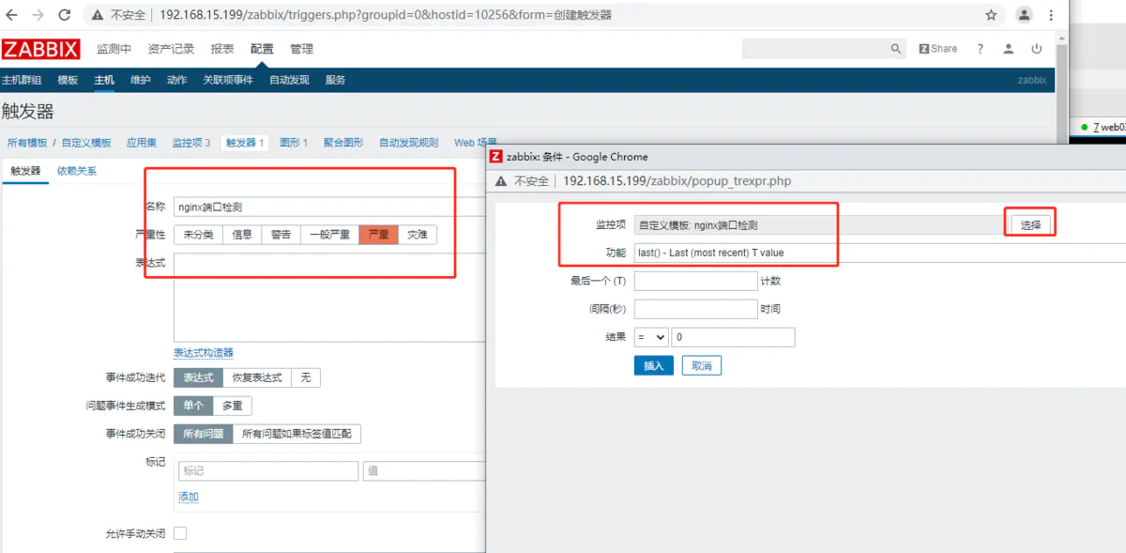Click 选择 button in popup
The width and height of the screenshot is (1126, 553).
click(x=1031, y=225)
